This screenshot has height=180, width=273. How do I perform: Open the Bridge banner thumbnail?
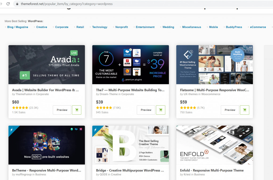(x=131, y=145)
